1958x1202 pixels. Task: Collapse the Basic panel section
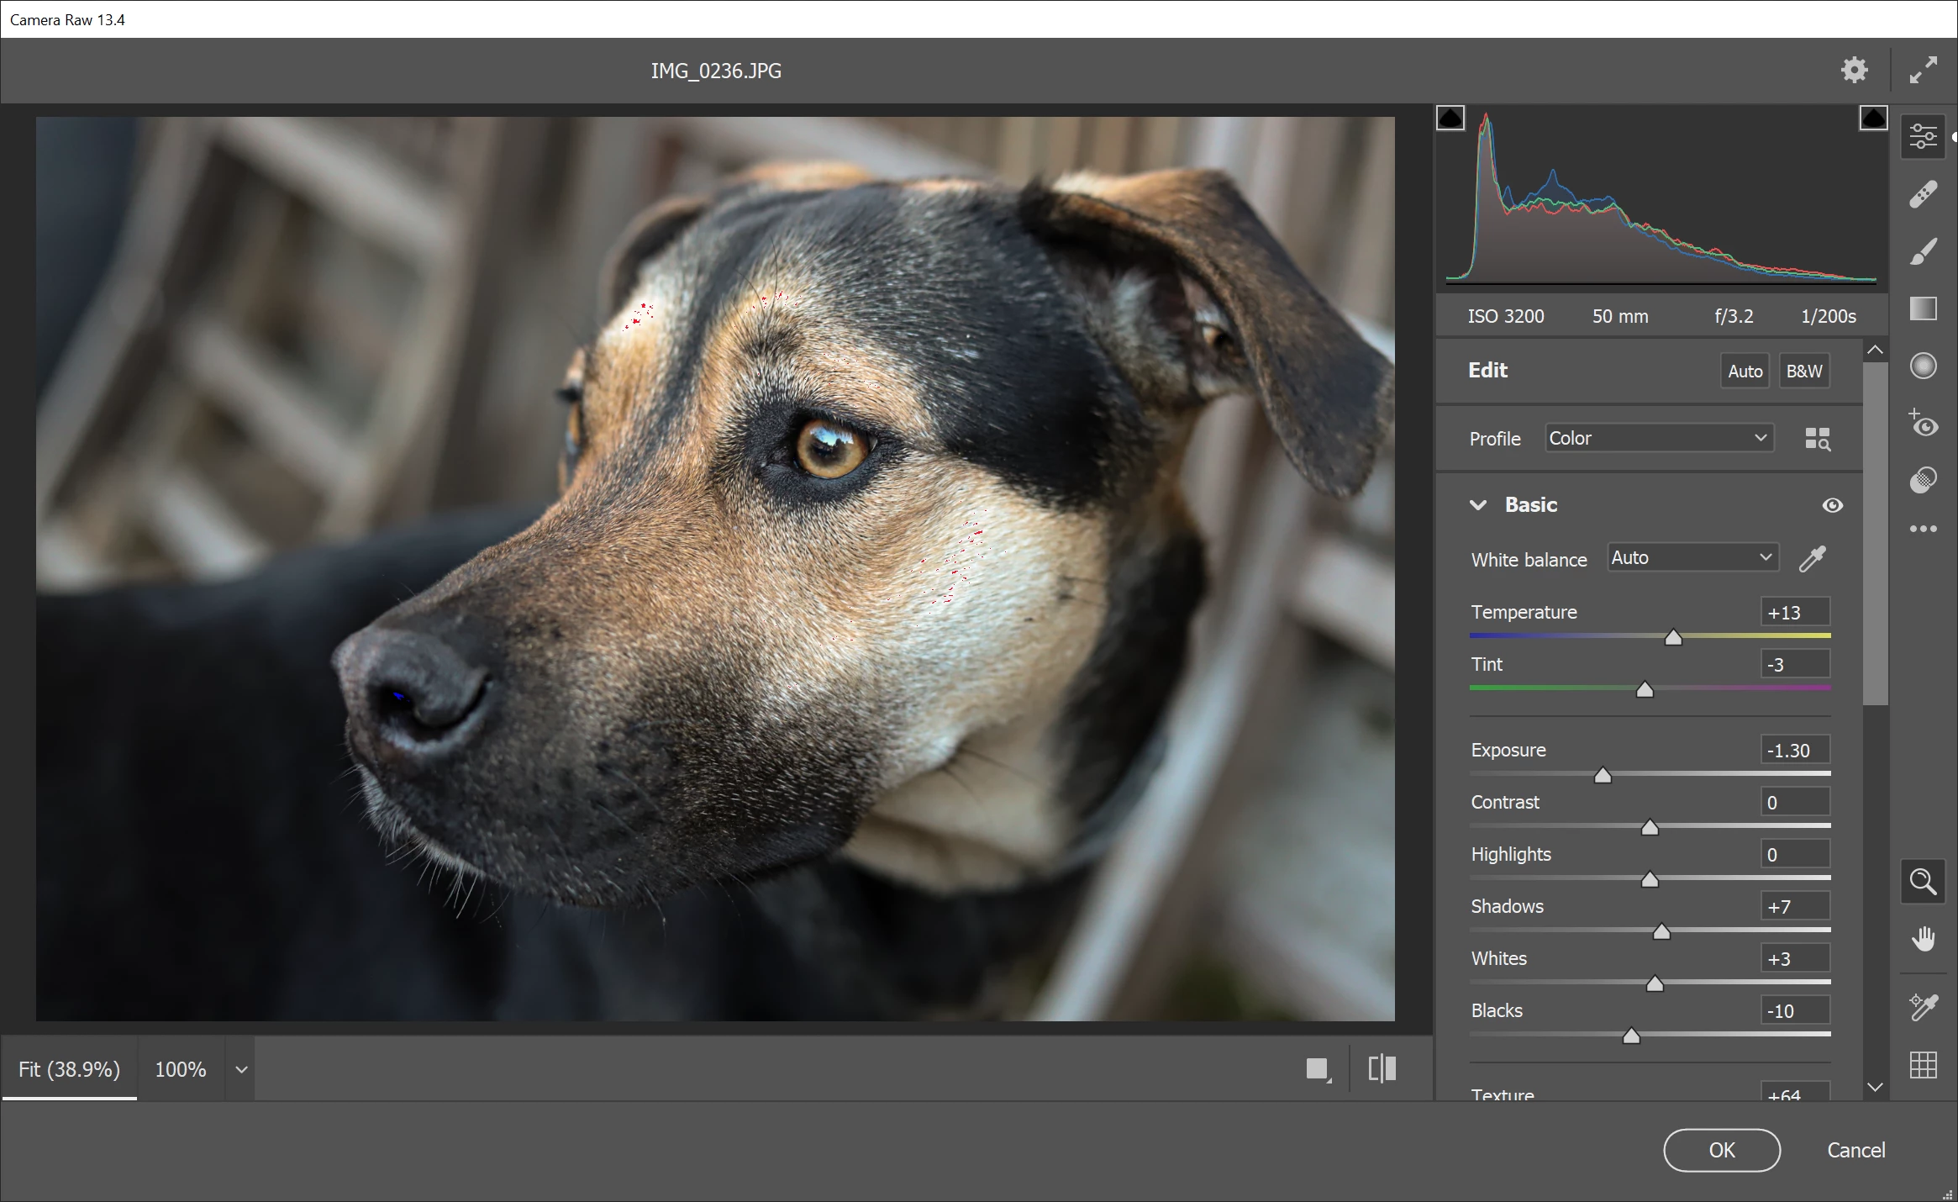(x=1478, y=505)
